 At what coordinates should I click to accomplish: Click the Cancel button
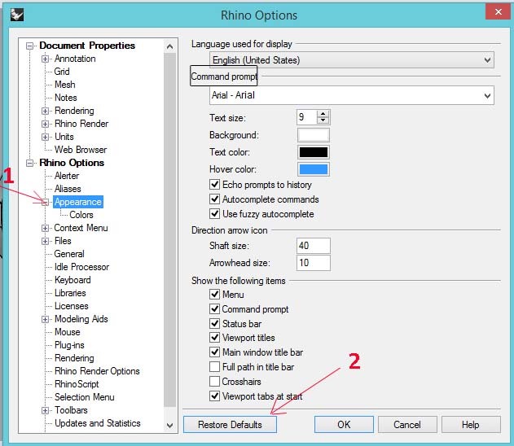407,424
